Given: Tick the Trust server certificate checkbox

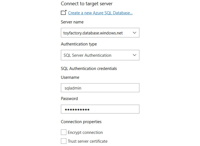Looking at the screenshot, I should coord(64,141).
